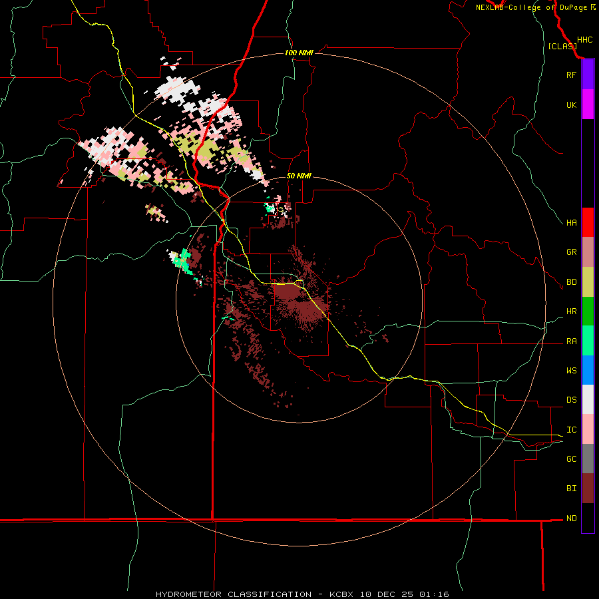The image size is (599, 599).
Task: Click the 100 NMI range ring label
Action: (x=299, y=53)
